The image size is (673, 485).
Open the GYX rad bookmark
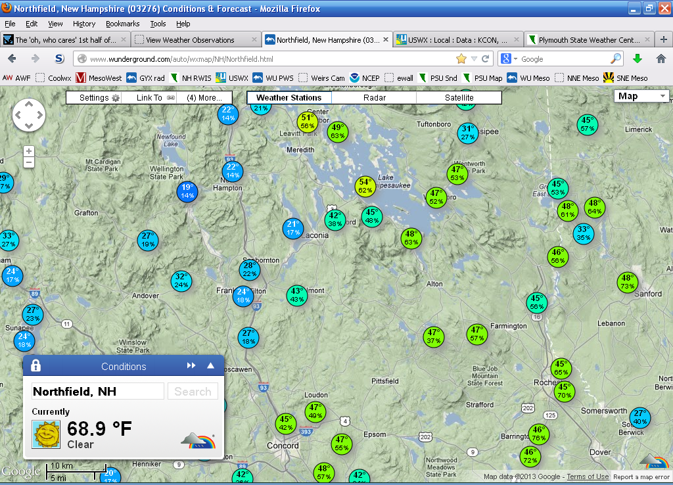(145, 78)
